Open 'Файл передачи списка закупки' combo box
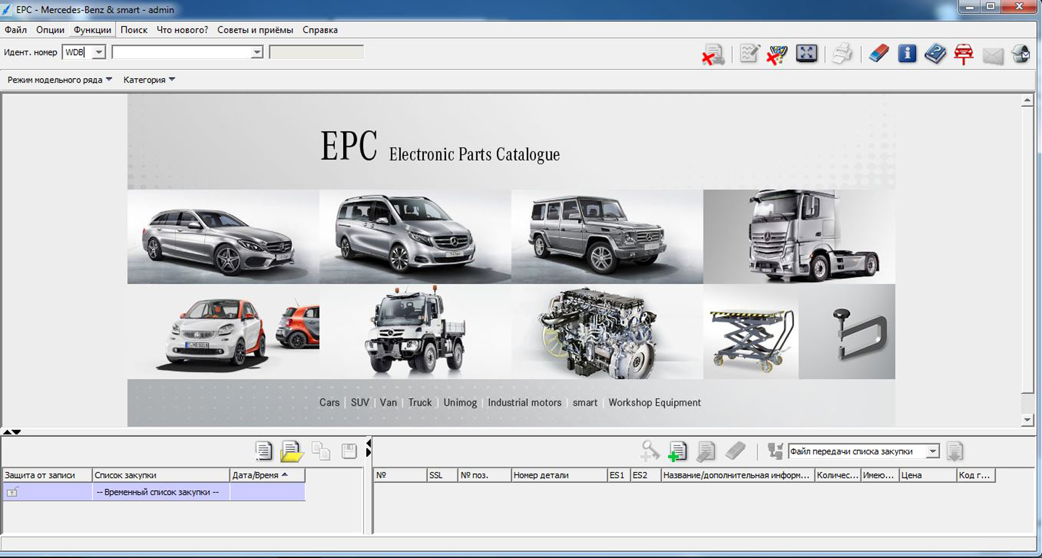The width and height of the screenshot is (1042, 558). [x=932, y=452]
